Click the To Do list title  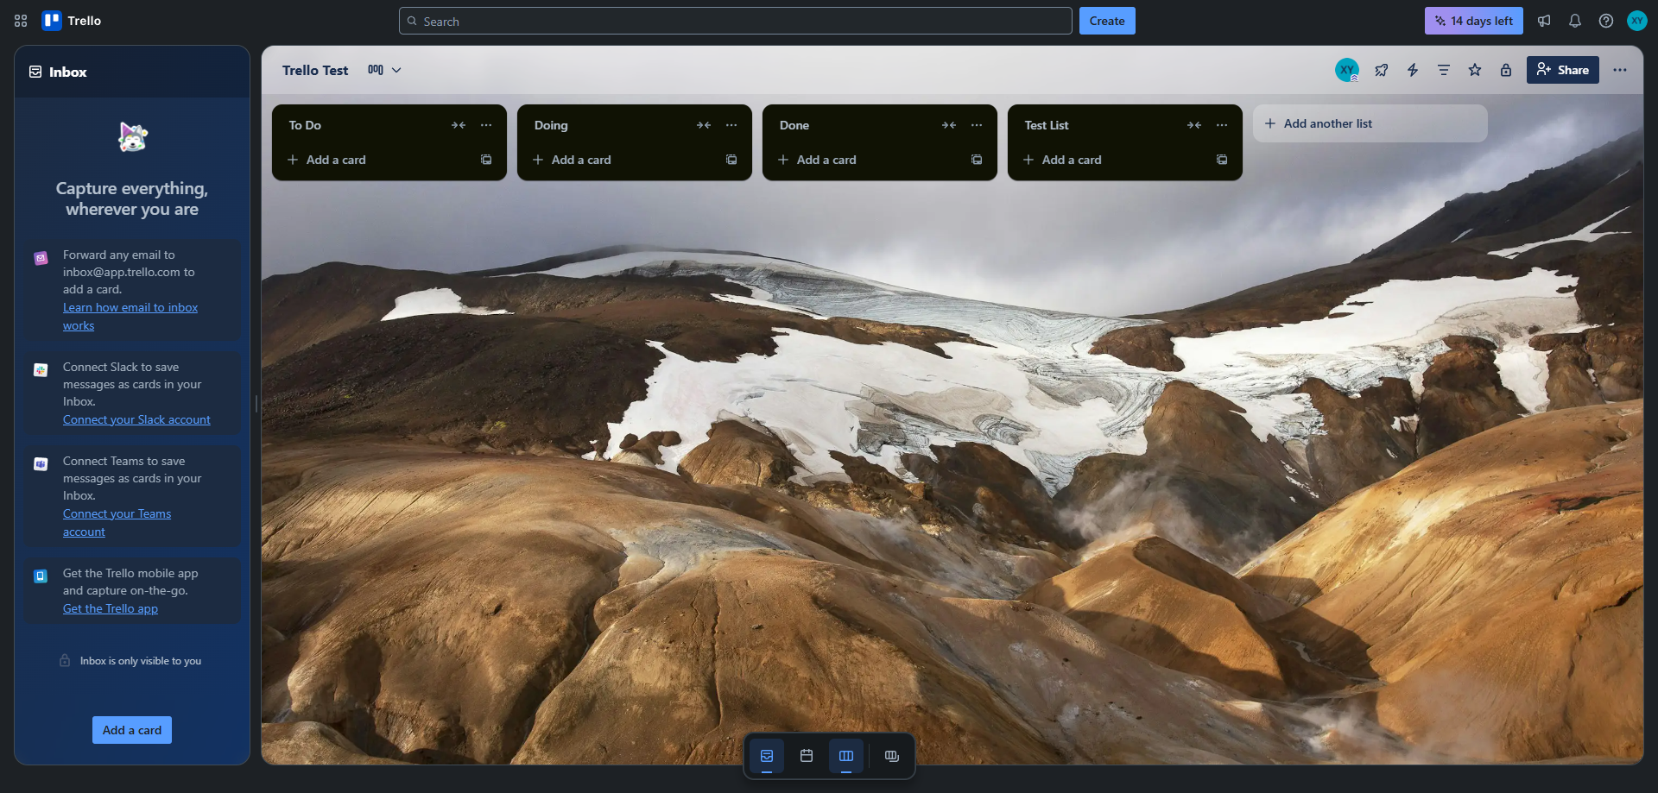click(305, 125)
